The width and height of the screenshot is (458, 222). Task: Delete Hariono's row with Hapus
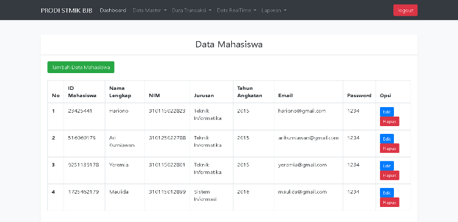pyautogui.click(x=389, y=122)
